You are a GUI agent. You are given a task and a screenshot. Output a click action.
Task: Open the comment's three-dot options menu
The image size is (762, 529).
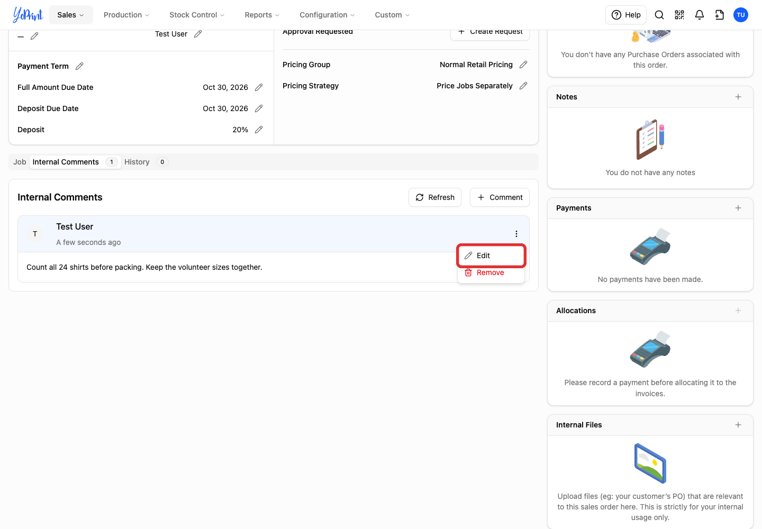tap(516, 234)
